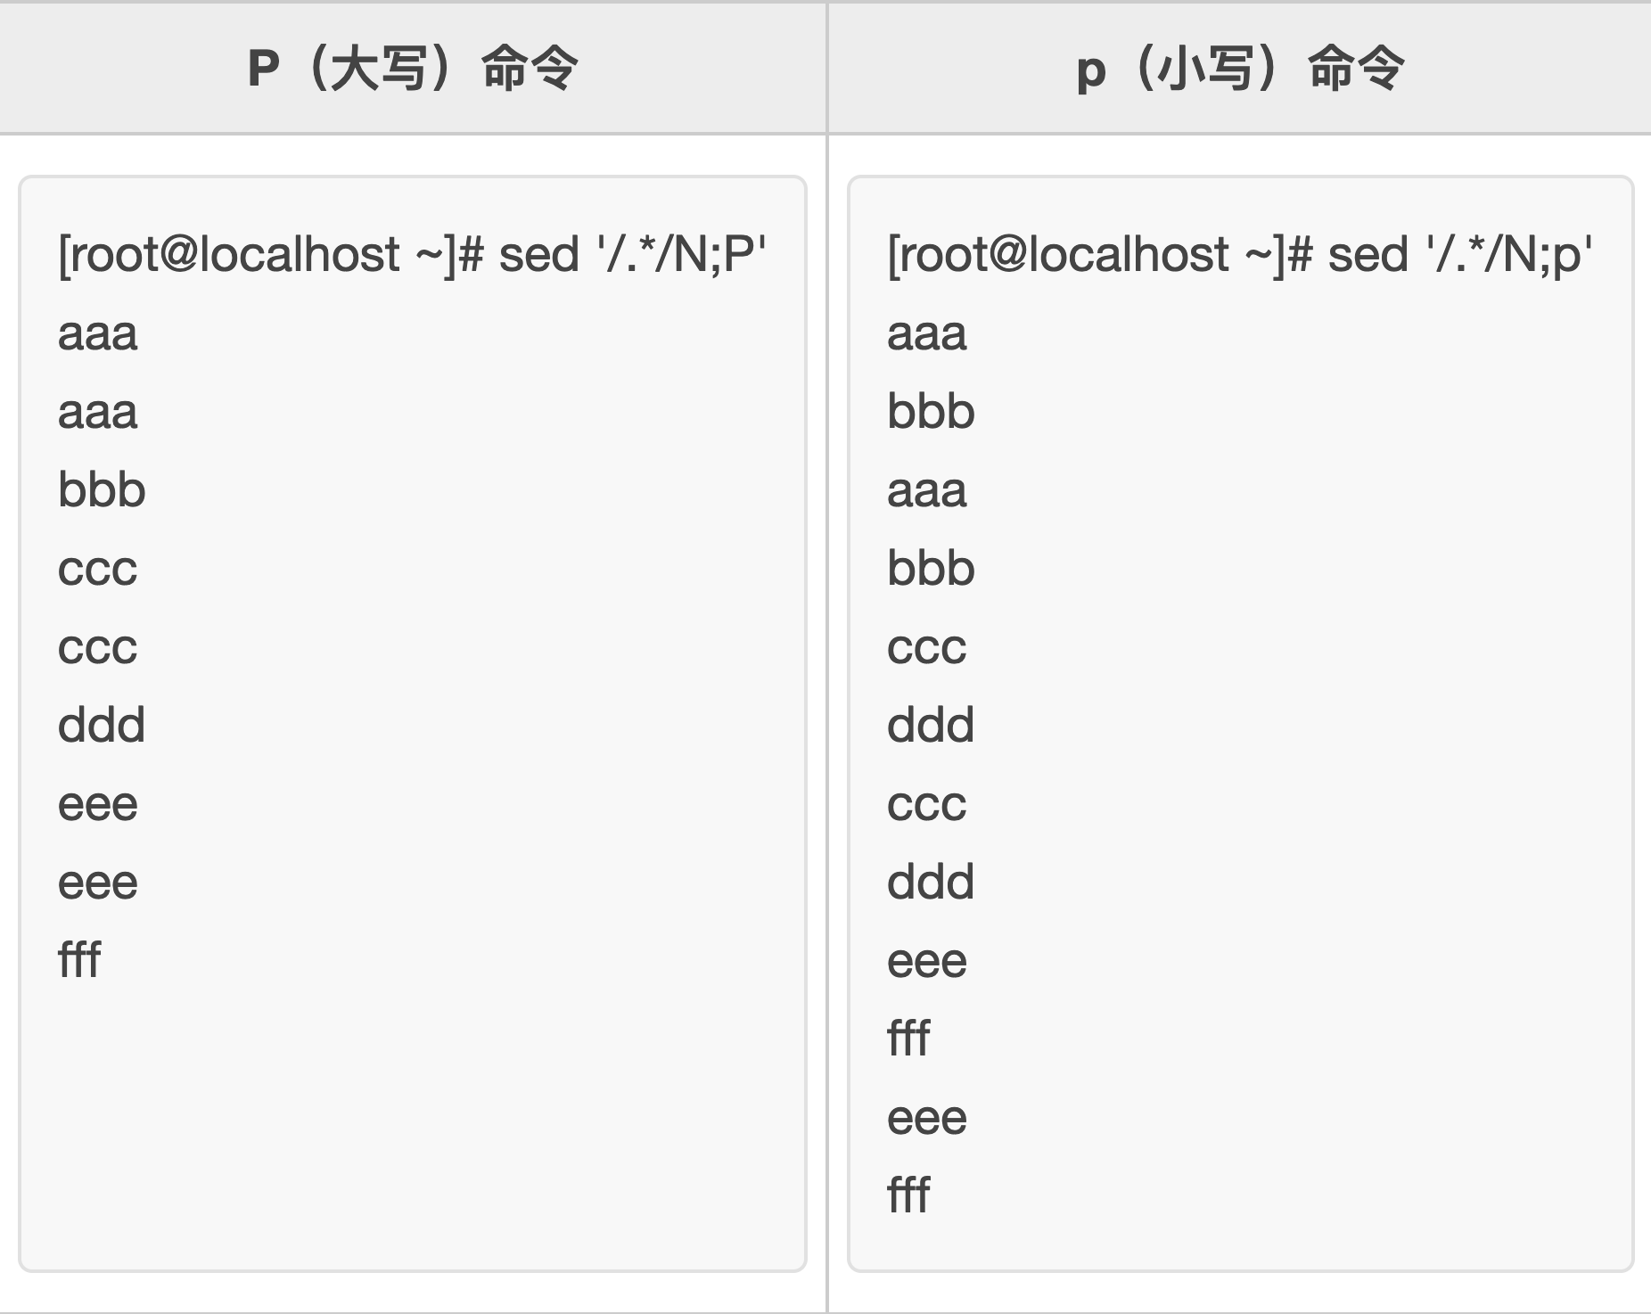Select the fff line in left code block
Image resolution: width=1651 pixels, height=1314 pixels.
(x=79, y=960)
